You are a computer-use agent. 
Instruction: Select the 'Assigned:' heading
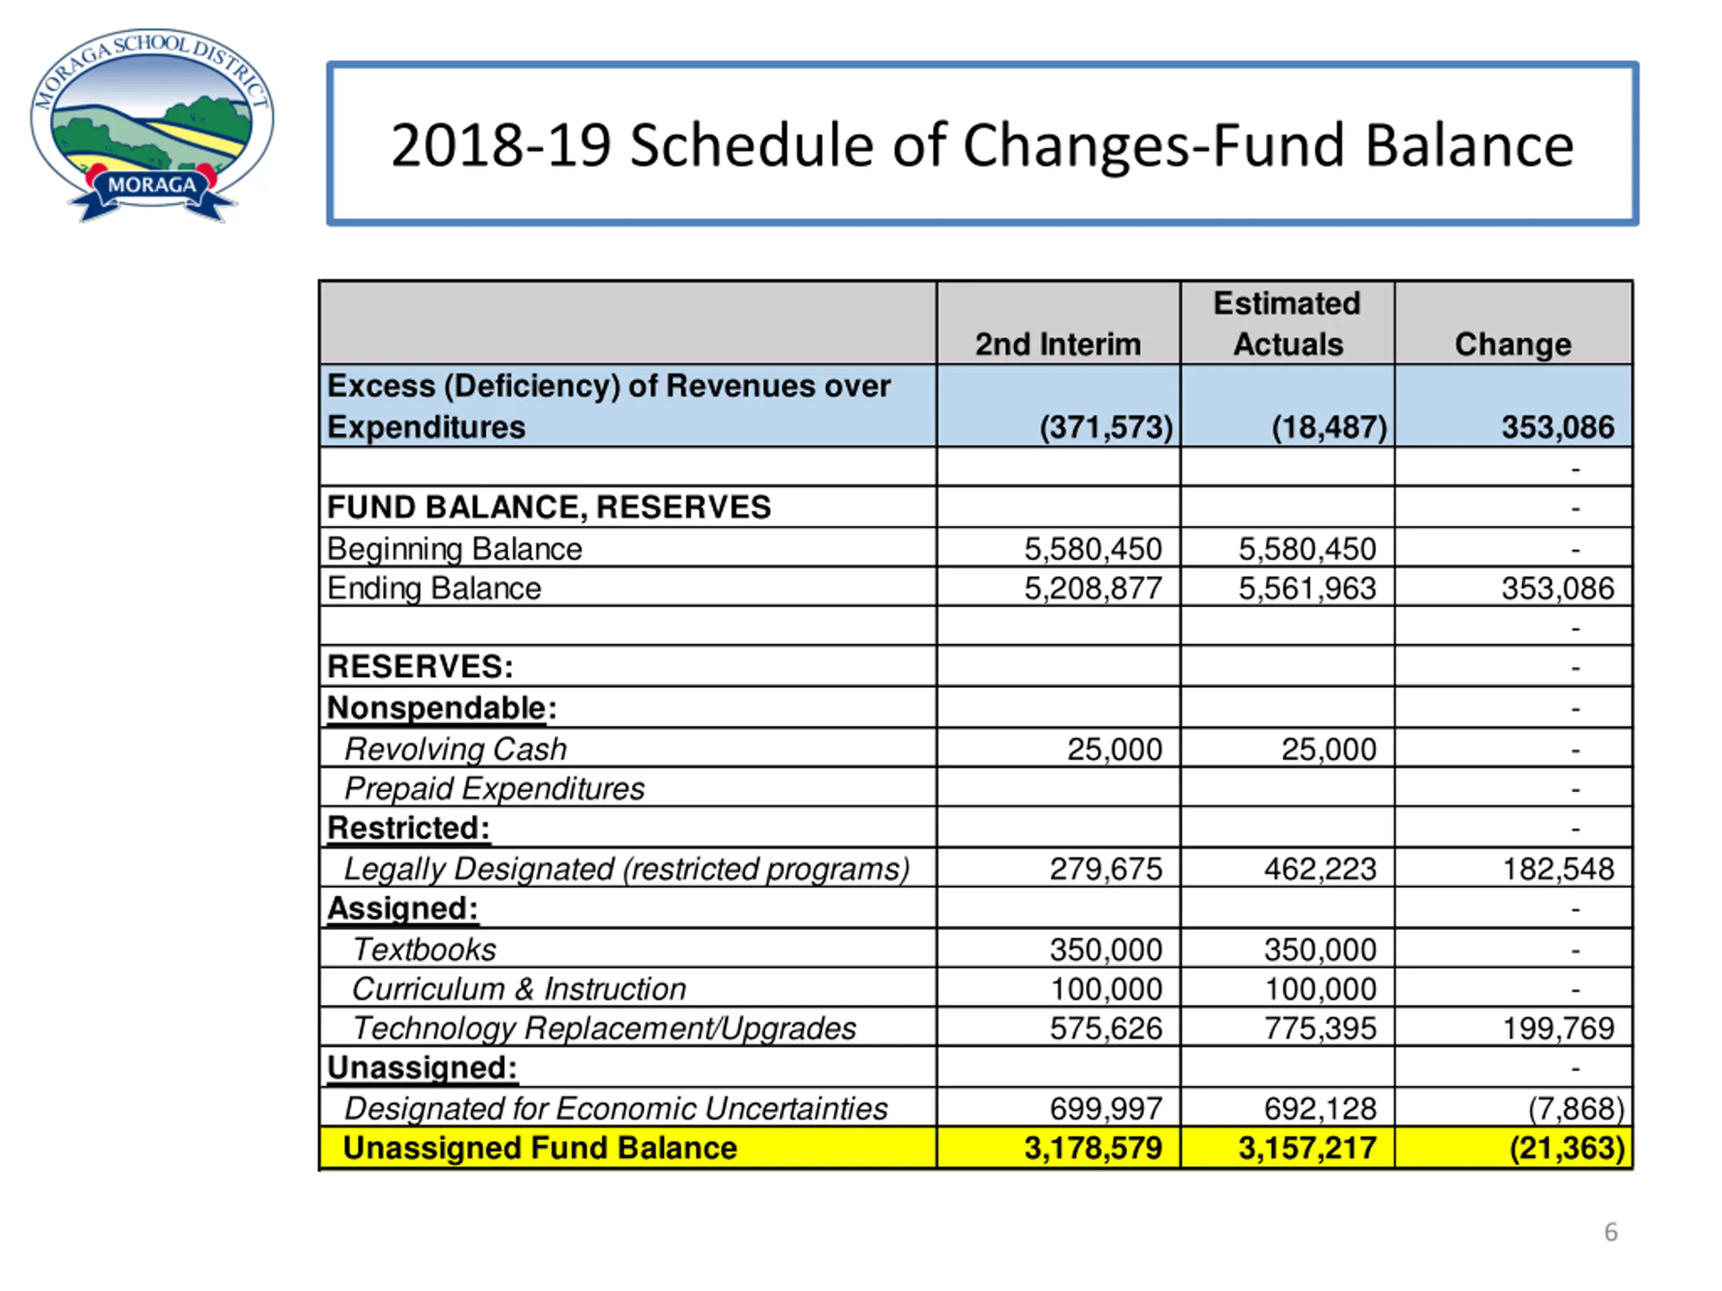point(402,908)
